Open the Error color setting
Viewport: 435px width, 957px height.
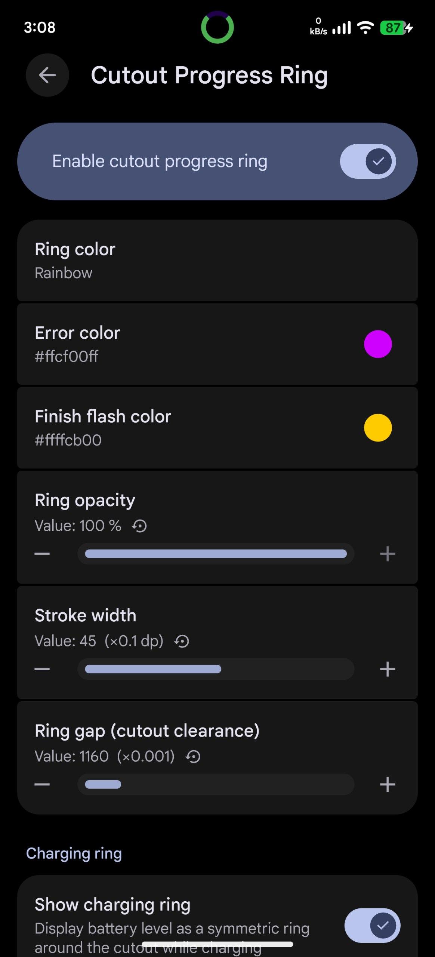187,344
